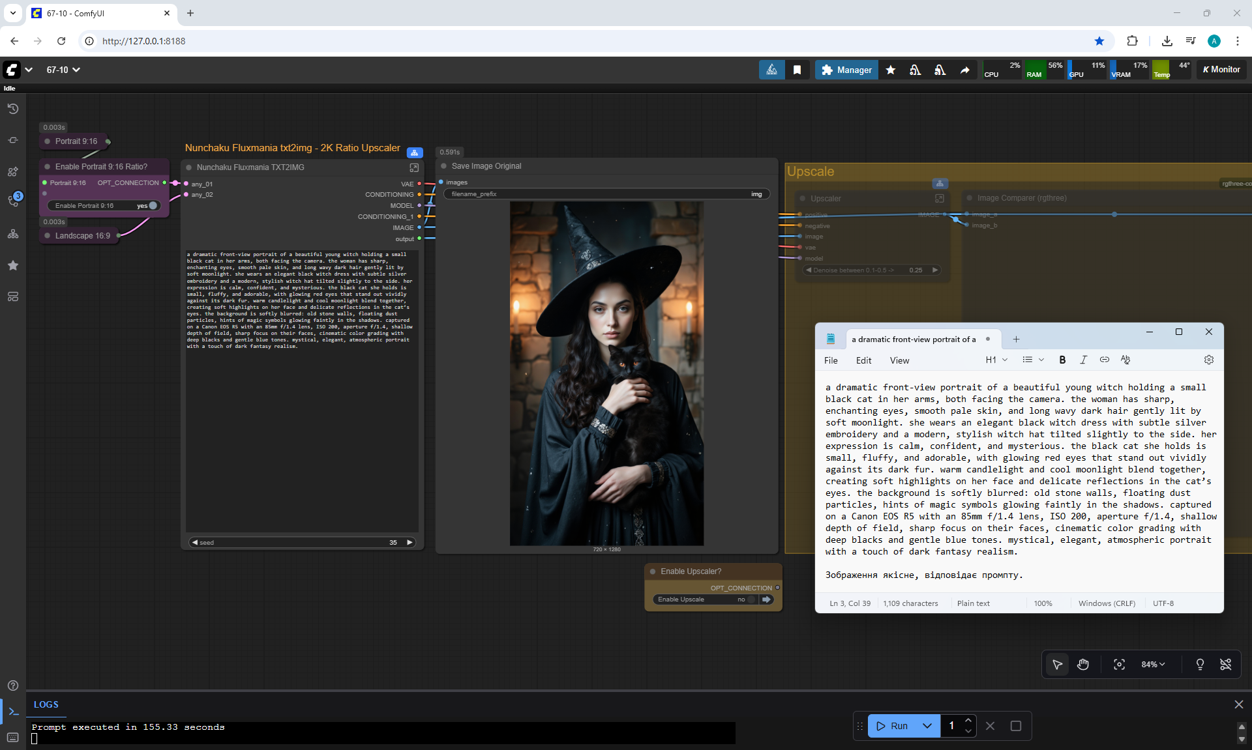Open Notepad settings gear icon
Screen dimensions: 1252x750
pos(1208,360)
